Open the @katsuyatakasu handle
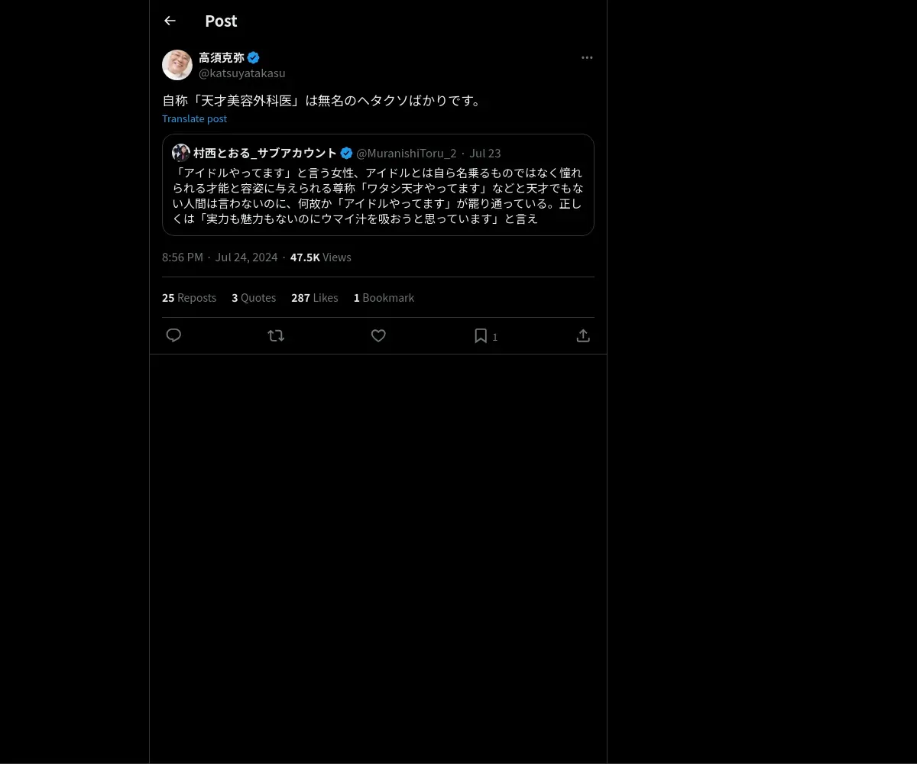 [x=242, y=73]
